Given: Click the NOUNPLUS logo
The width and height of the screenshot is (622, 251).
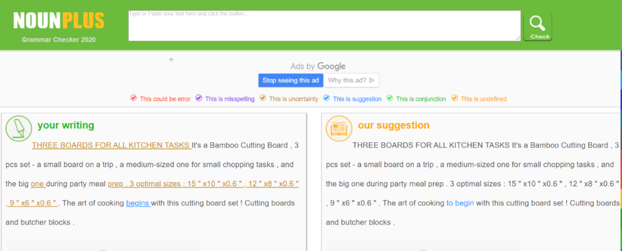Looking at the screenshot, I should pyautogui.click(x=59, y=21).
